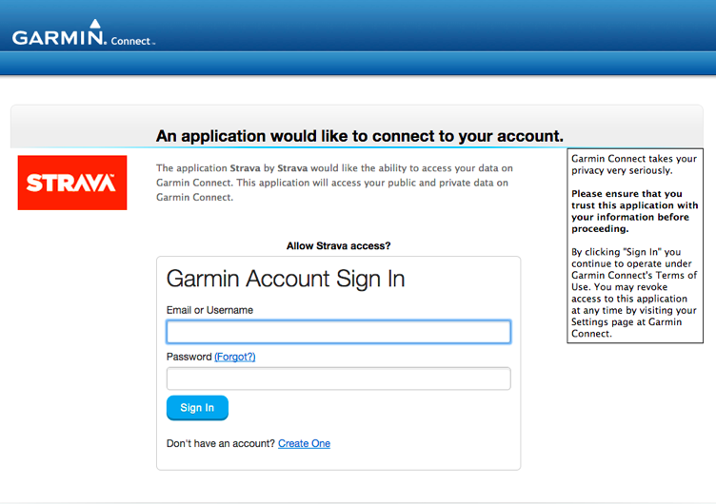The height and width of the screenshot is (504, 716).
Task: Follow the Create One account link
Action: (304, 443)
